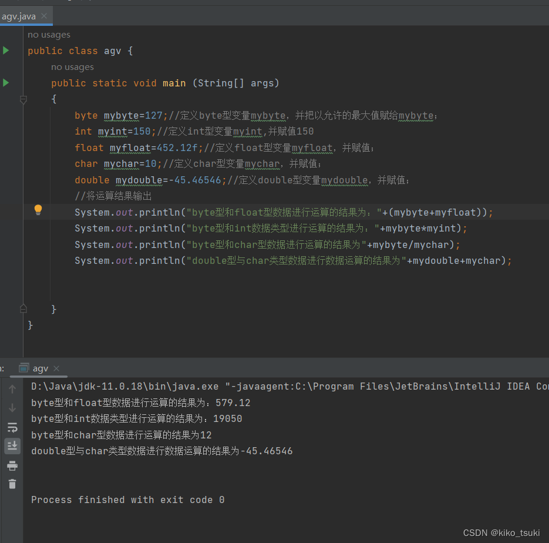Print the console contents

point(12,464)
